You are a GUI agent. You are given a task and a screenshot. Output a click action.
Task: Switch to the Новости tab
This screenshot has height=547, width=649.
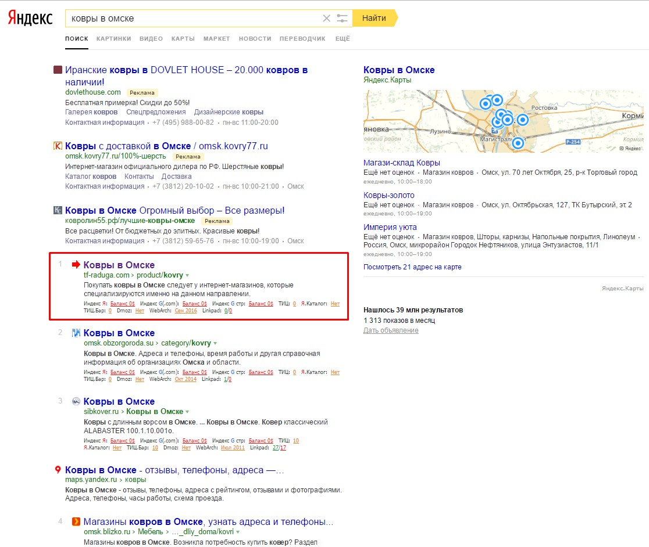pos(255,38)
